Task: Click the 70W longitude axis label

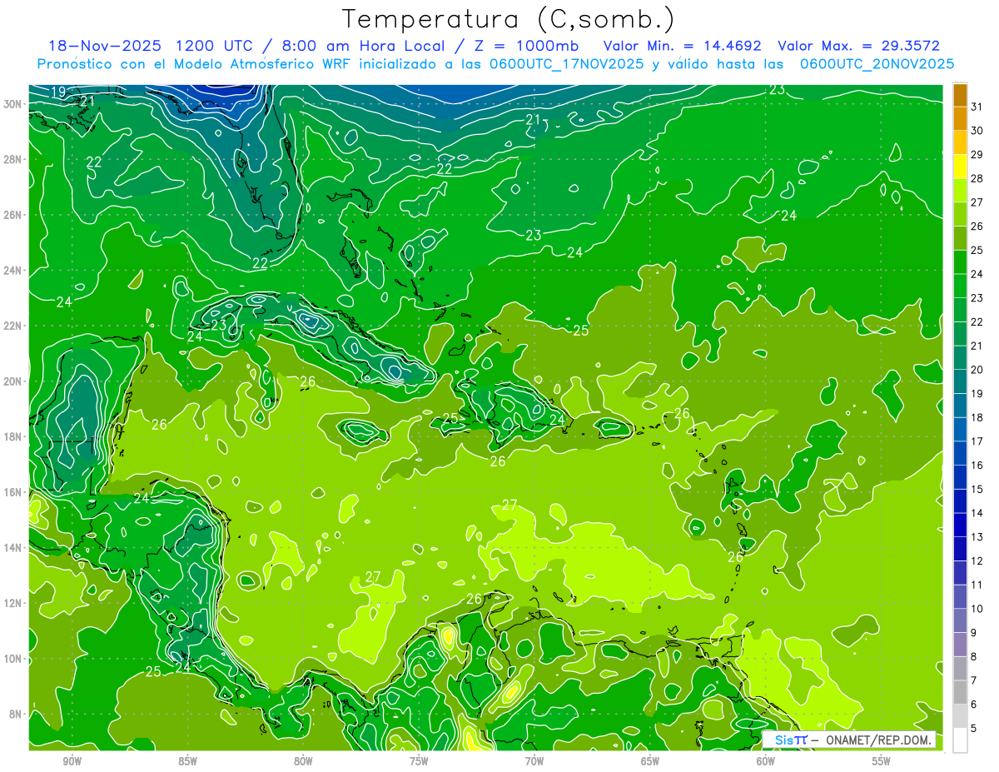Action: 534,761
